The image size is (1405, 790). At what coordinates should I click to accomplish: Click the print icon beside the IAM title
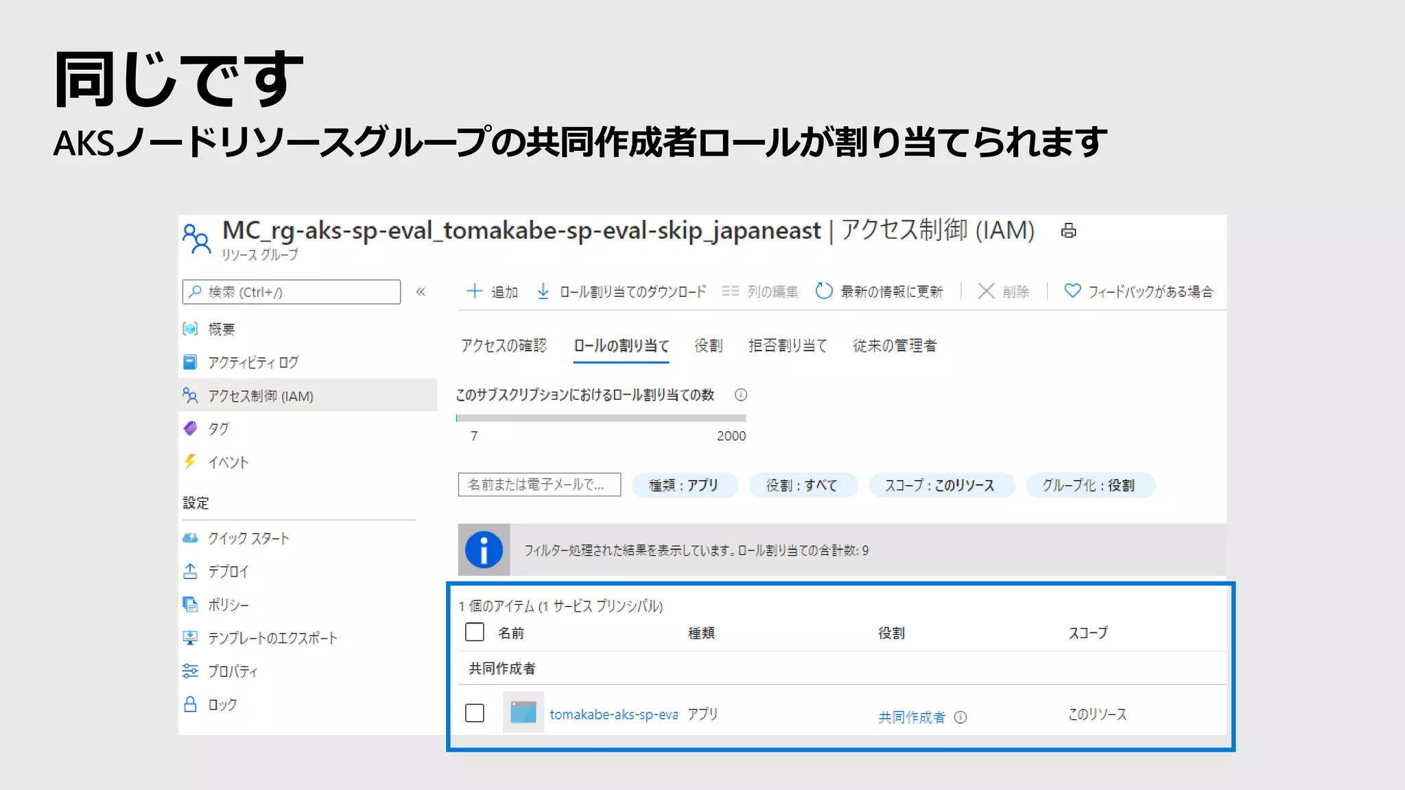pos(1068,231)
